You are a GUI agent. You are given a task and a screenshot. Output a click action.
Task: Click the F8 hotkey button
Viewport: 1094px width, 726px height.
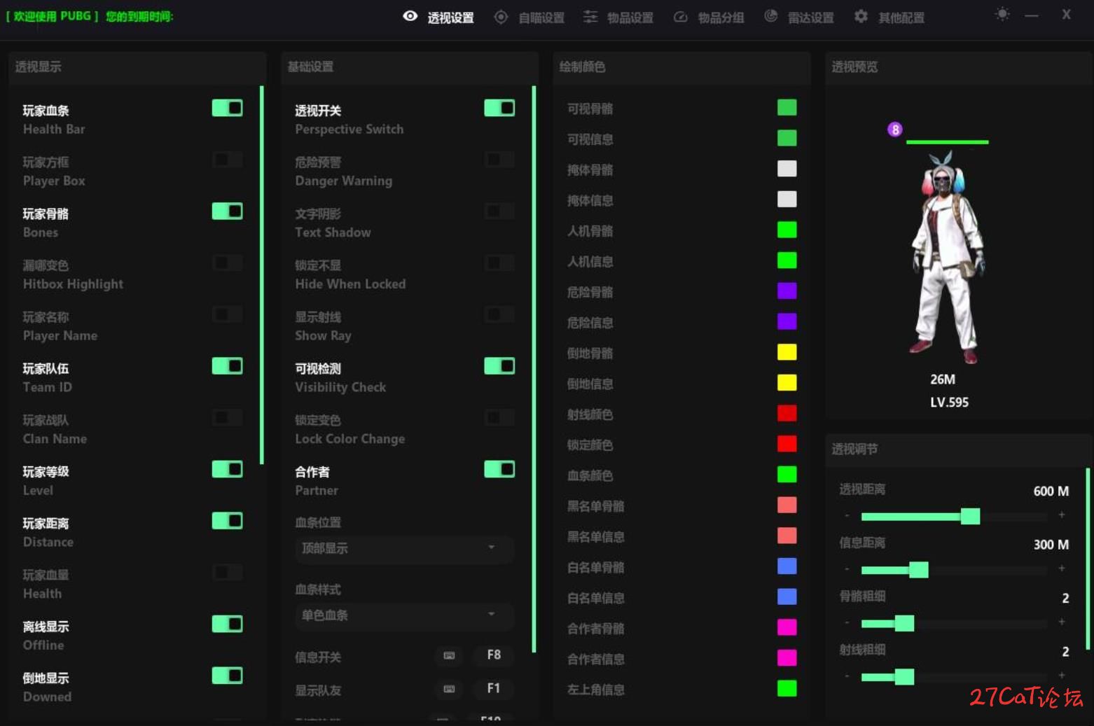point(494,655)
